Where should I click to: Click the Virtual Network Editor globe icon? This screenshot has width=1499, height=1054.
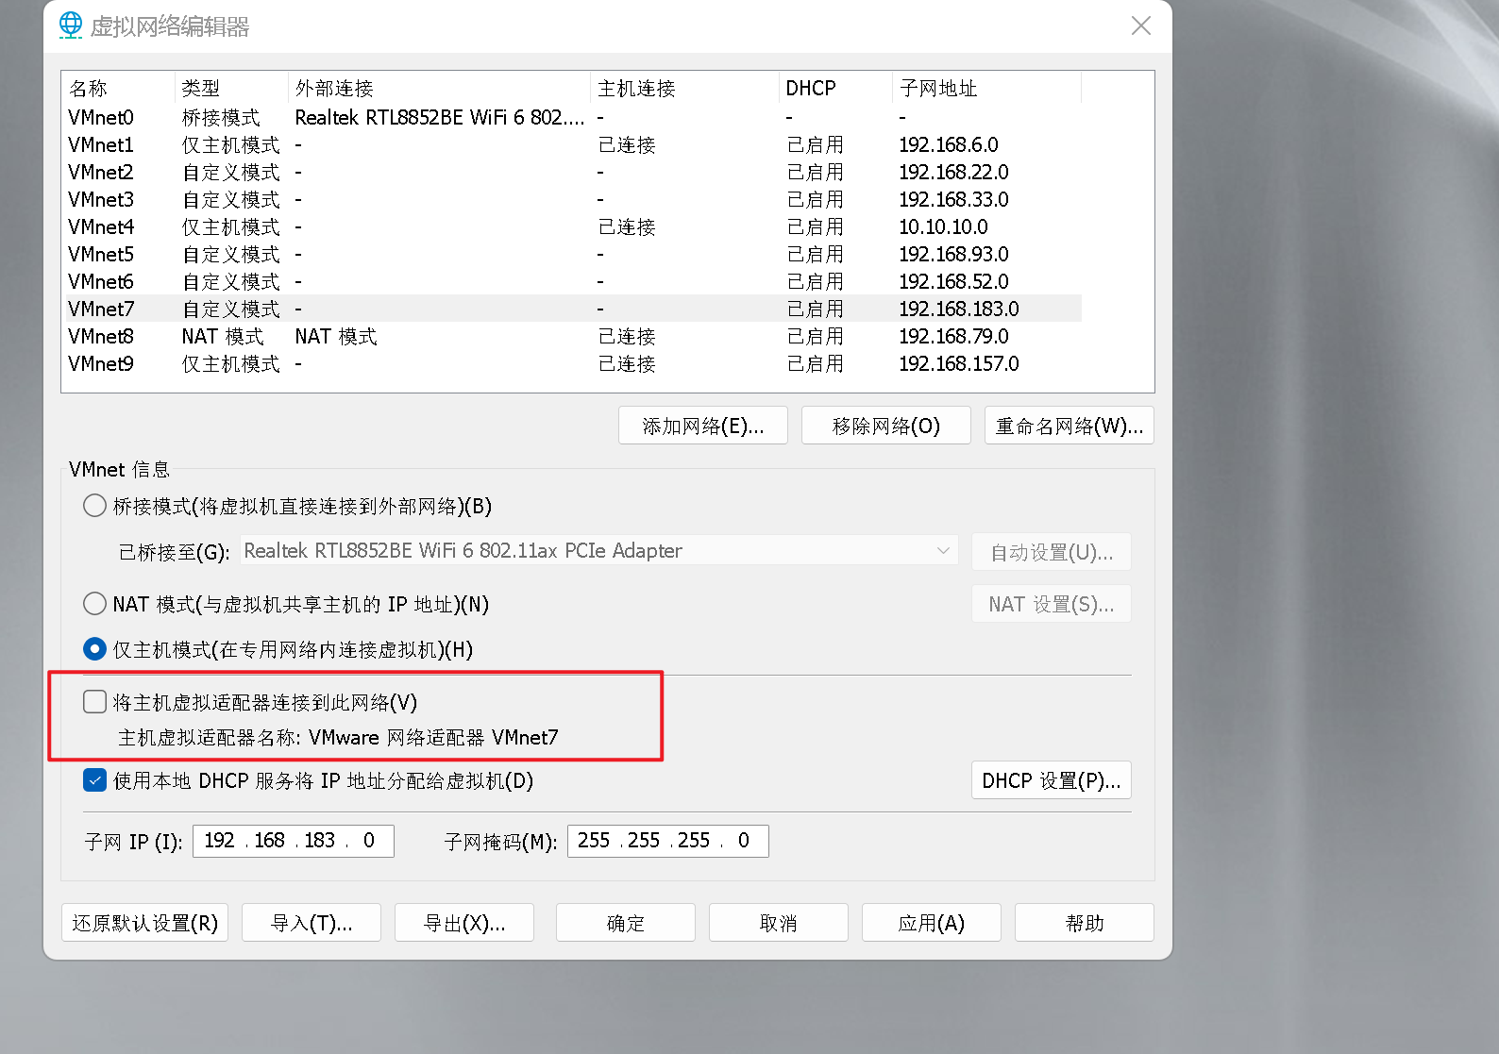pyautogui.click(x=71, y=25)
